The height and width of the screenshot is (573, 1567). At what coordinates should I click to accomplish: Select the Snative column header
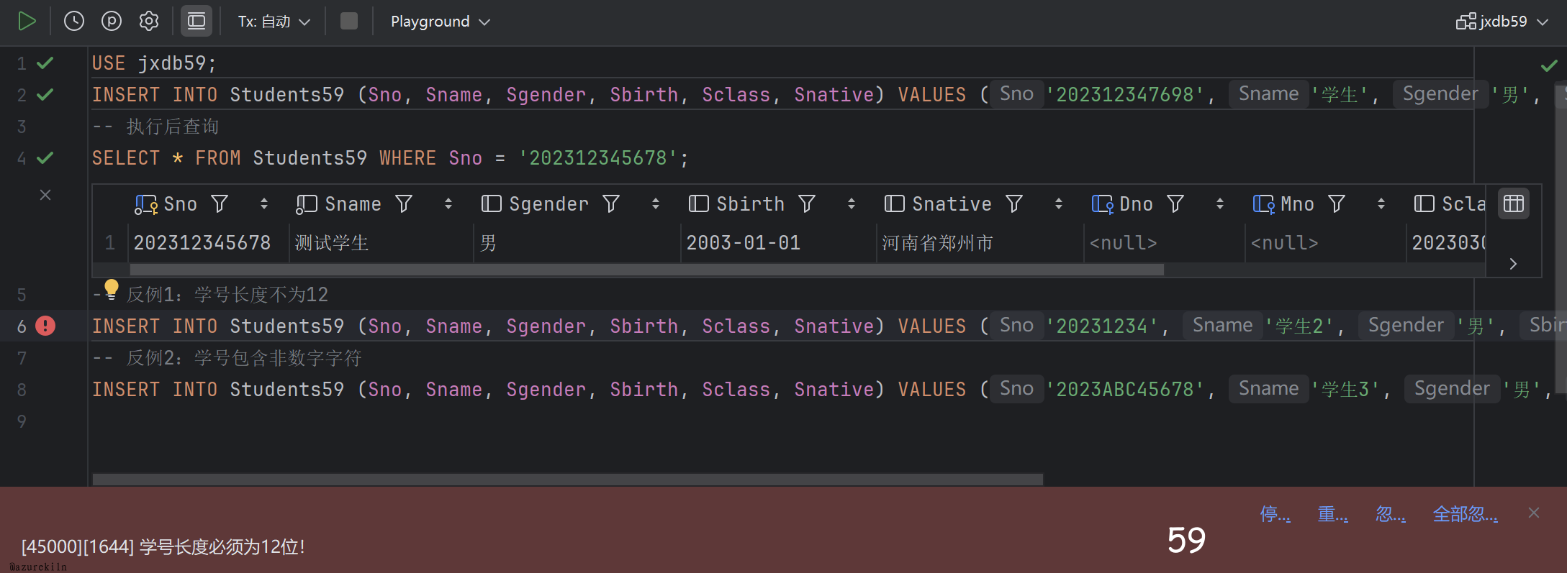[951, 204]
